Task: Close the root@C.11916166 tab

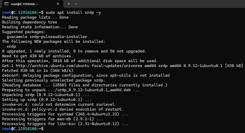Action: pyautogui.click(x=58, y=4)
